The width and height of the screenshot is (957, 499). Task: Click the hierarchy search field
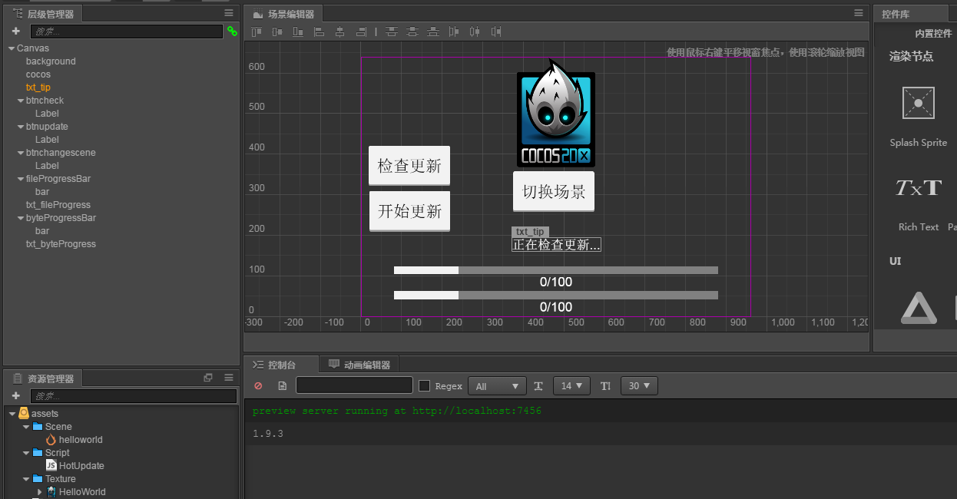coord(127,31)
